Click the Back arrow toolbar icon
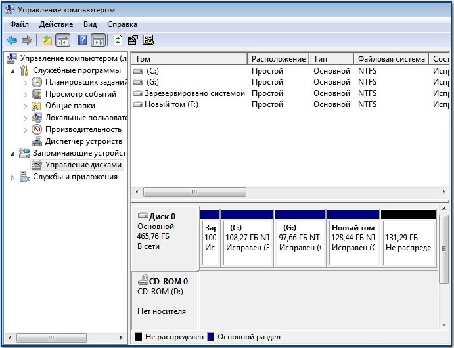This screenshot has height=348, width=454. coord(12,41)
